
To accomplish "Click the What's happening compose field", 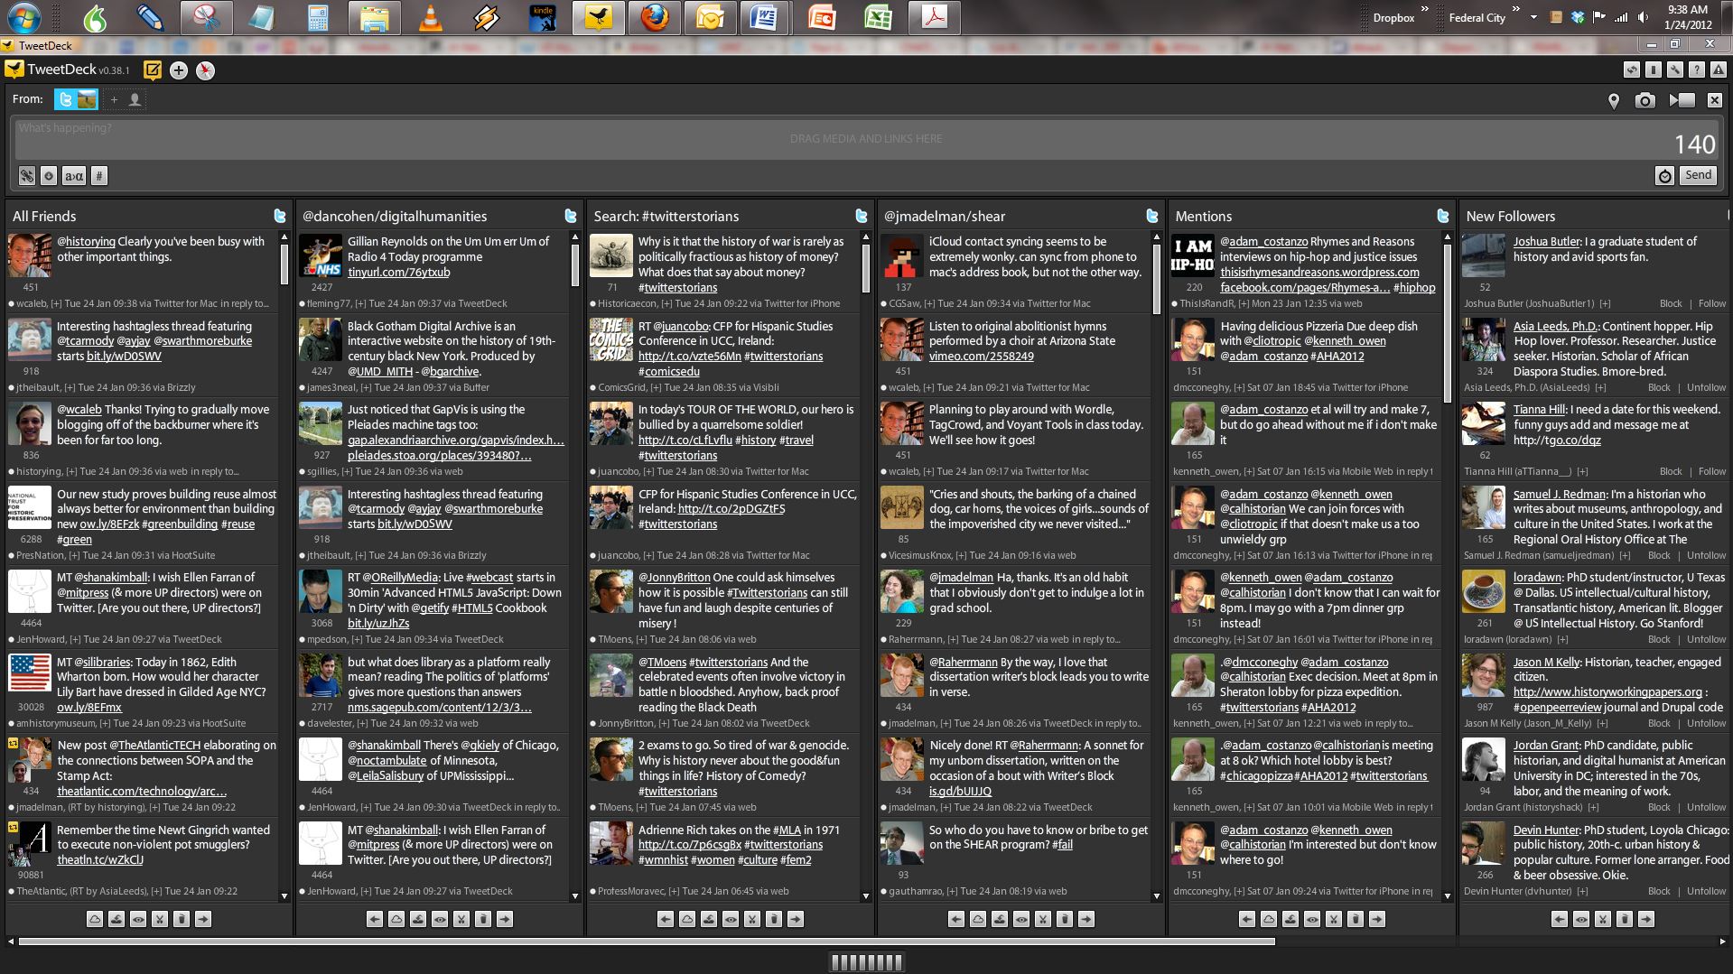I will 866,139.
